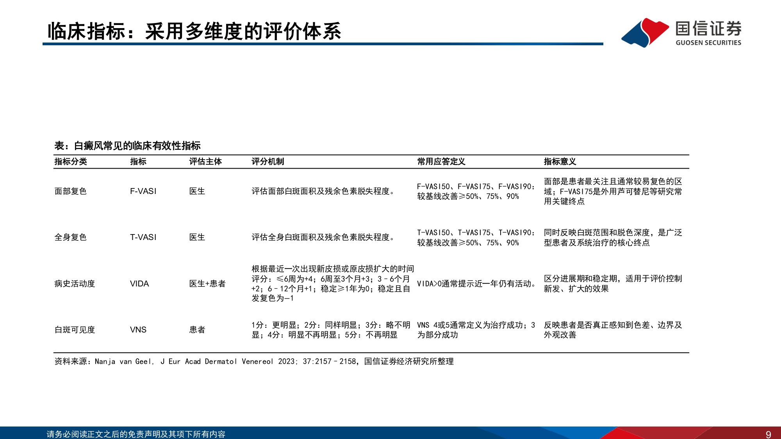Select the '面部复色' row label
This screenshot has height=439, width=781.
click(x=71, y=191)
